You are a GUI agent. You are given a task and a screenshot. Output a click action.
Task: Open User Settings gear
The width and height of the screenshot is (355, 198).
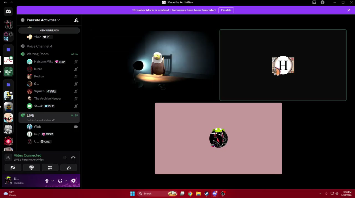(73, 181)
